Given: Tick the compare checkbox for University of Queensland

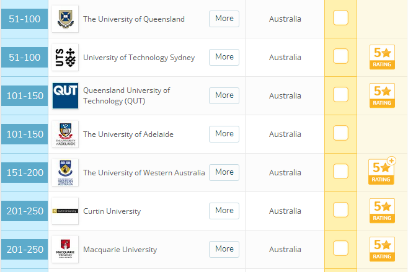Looking at the screenshot, I should (x=340, y=18).
